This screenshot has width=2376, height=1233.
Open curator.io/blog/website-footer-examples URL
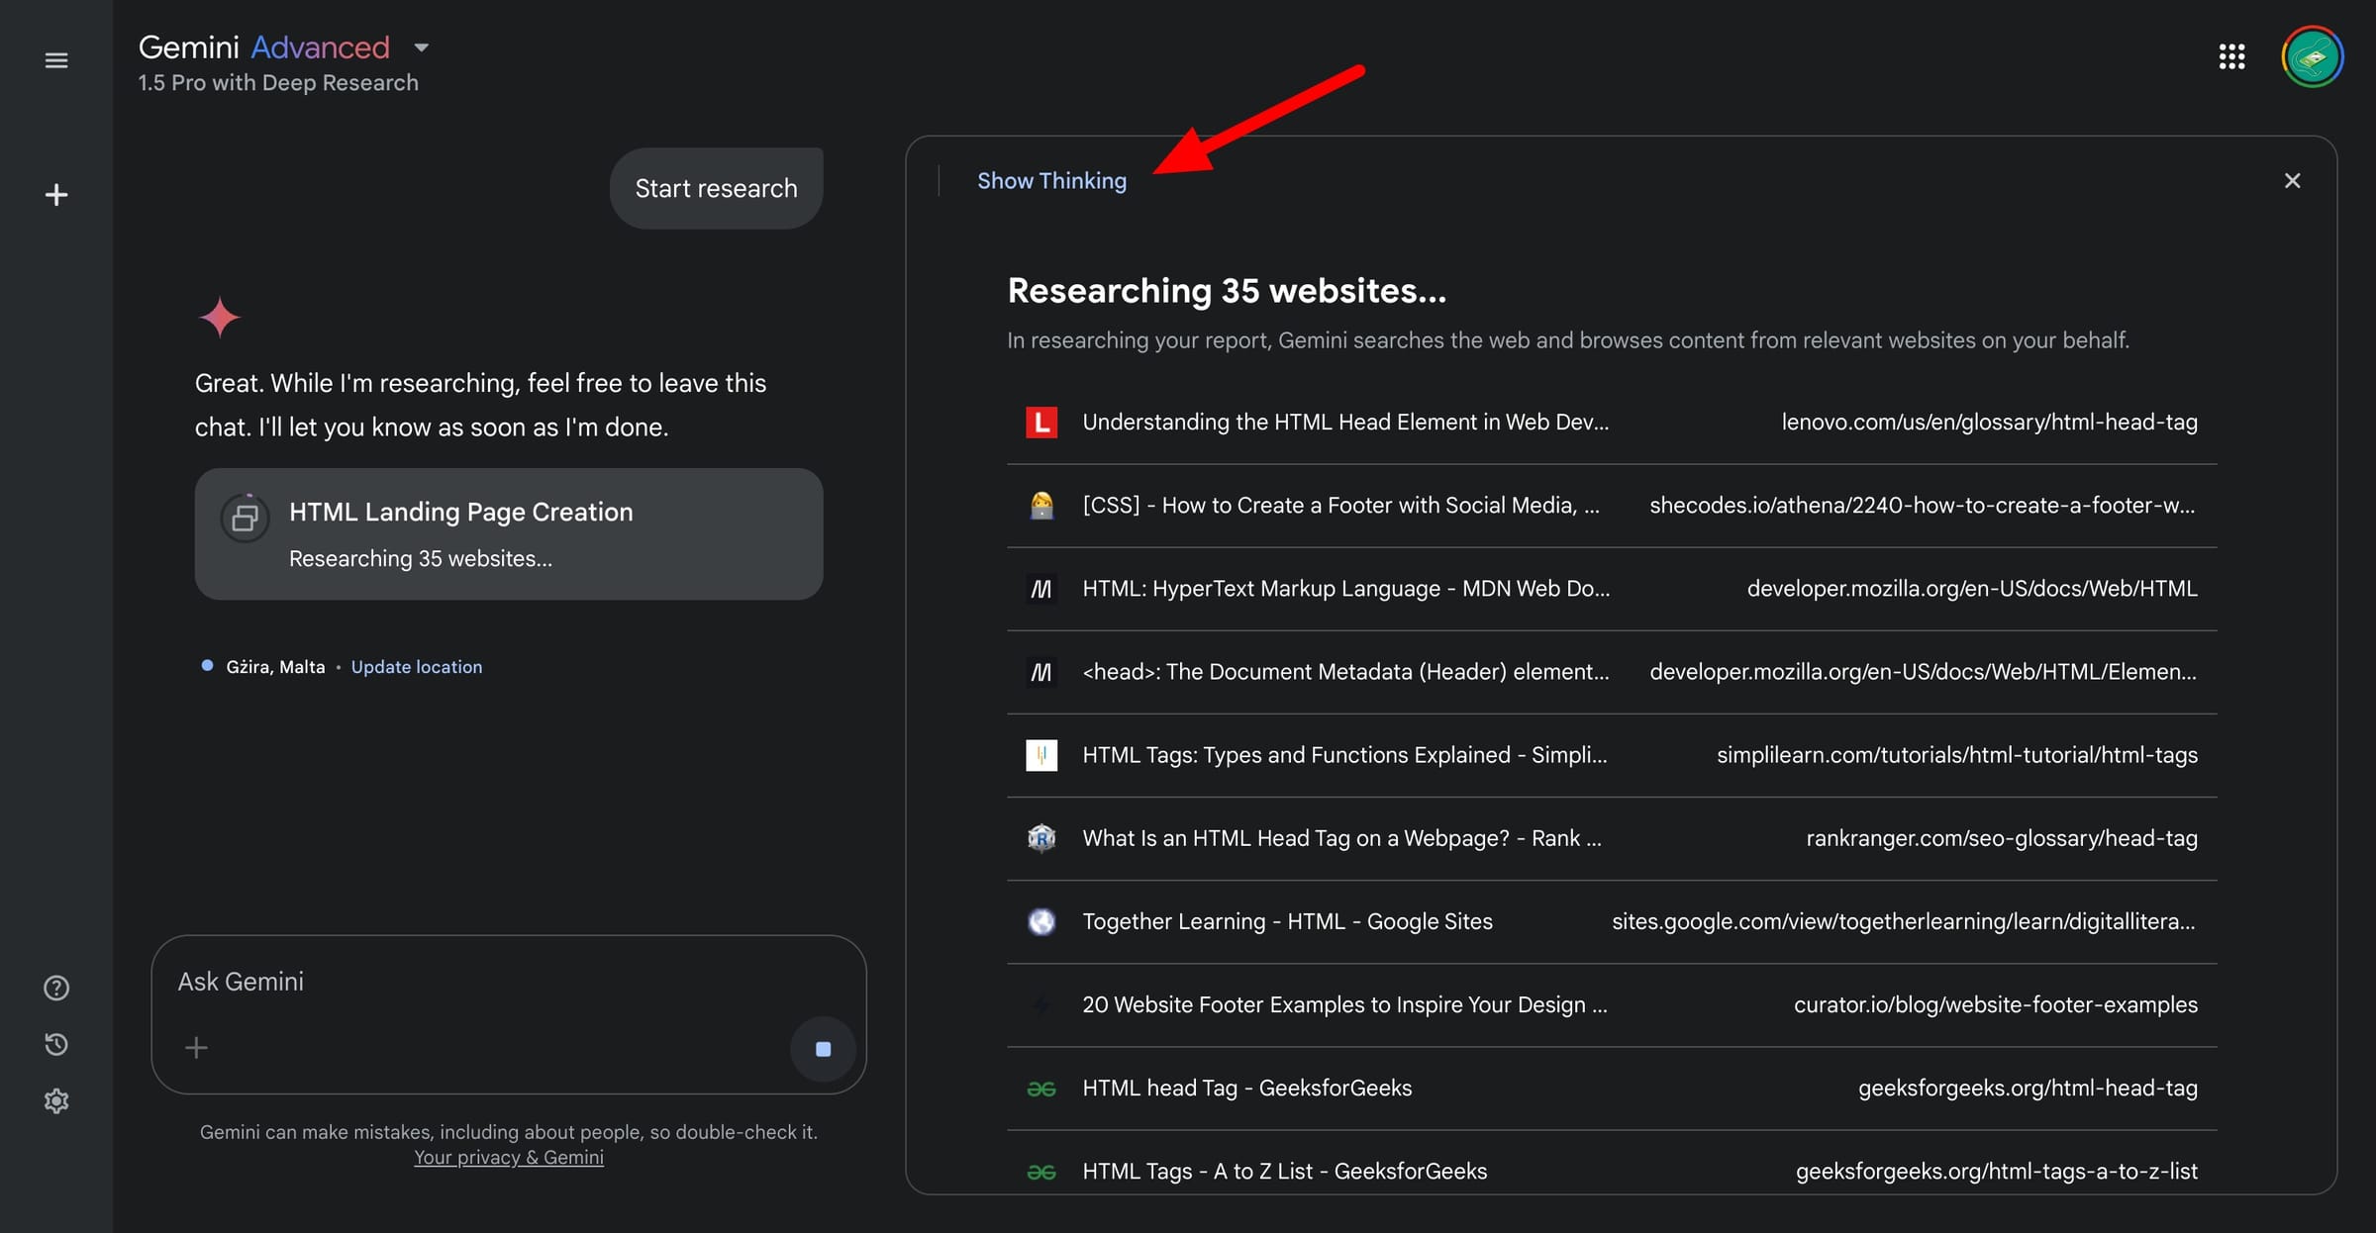(1996, 1004)
